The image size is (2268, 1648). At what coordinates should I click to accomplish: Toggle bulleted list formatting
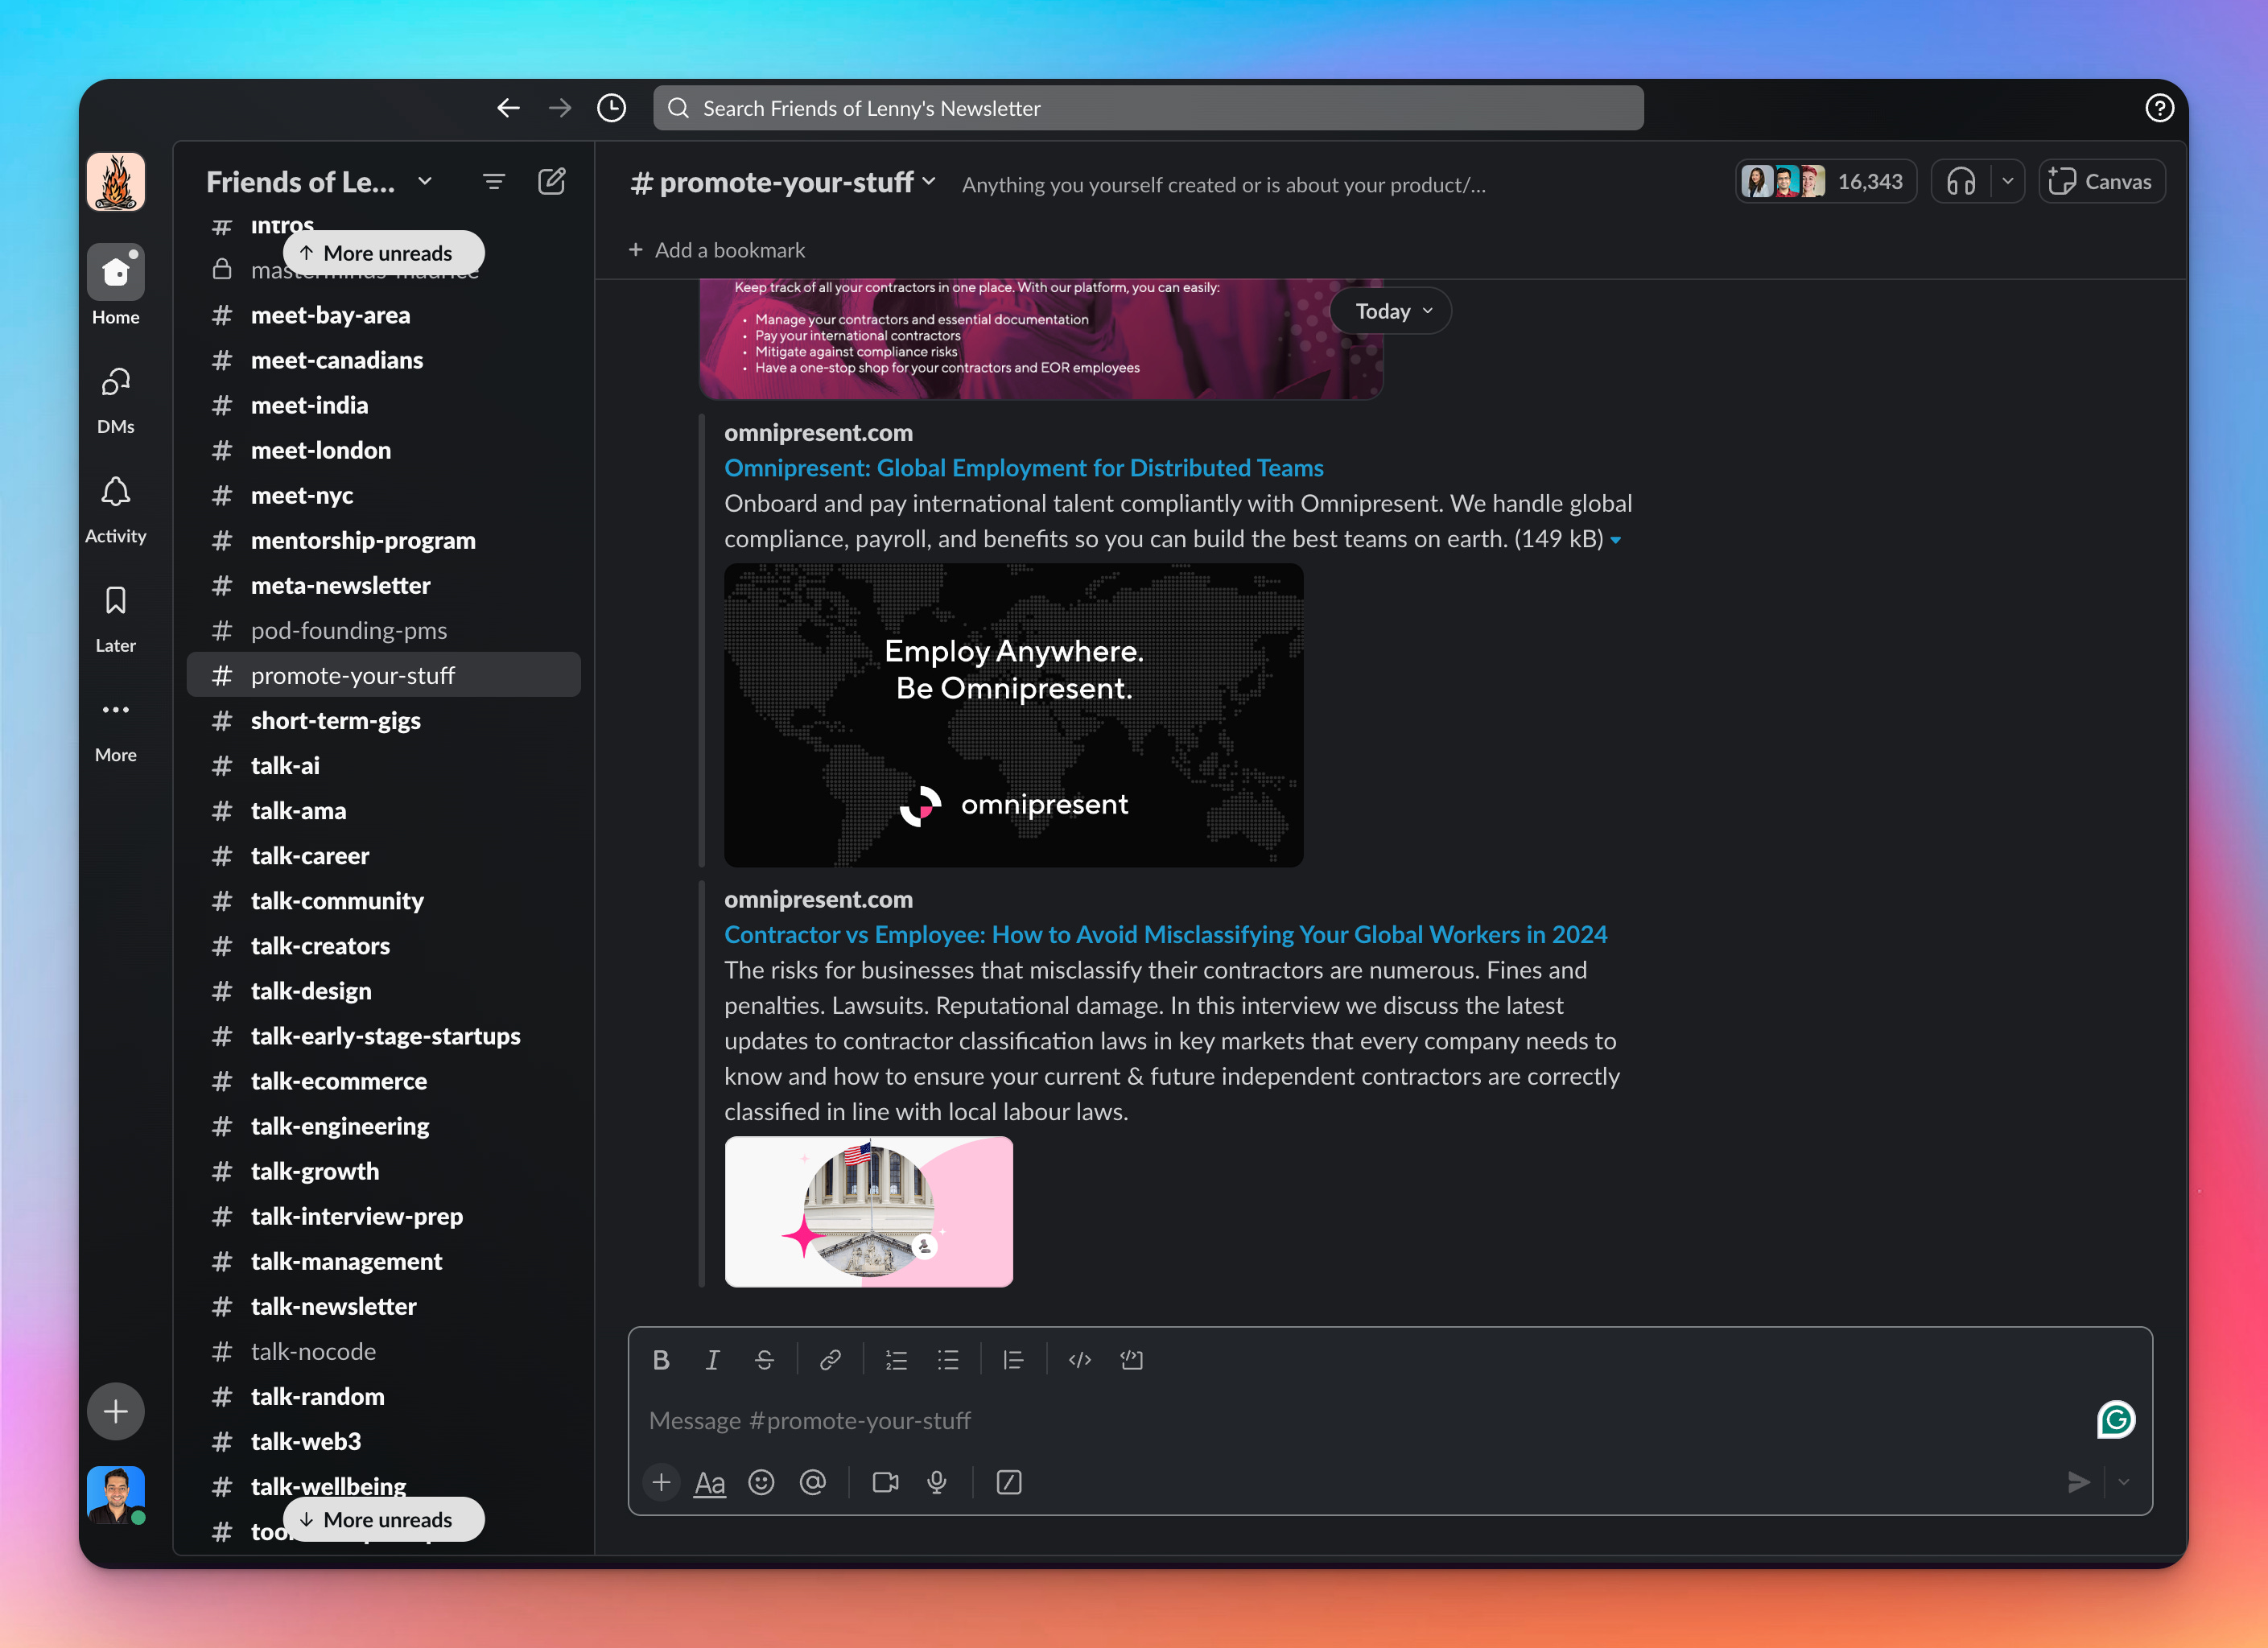(948, 1360)
